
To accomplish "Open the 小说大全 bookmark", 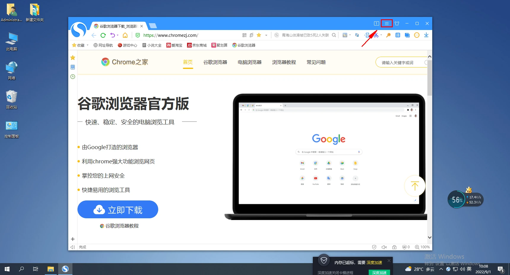I will (x=152, y=45).
